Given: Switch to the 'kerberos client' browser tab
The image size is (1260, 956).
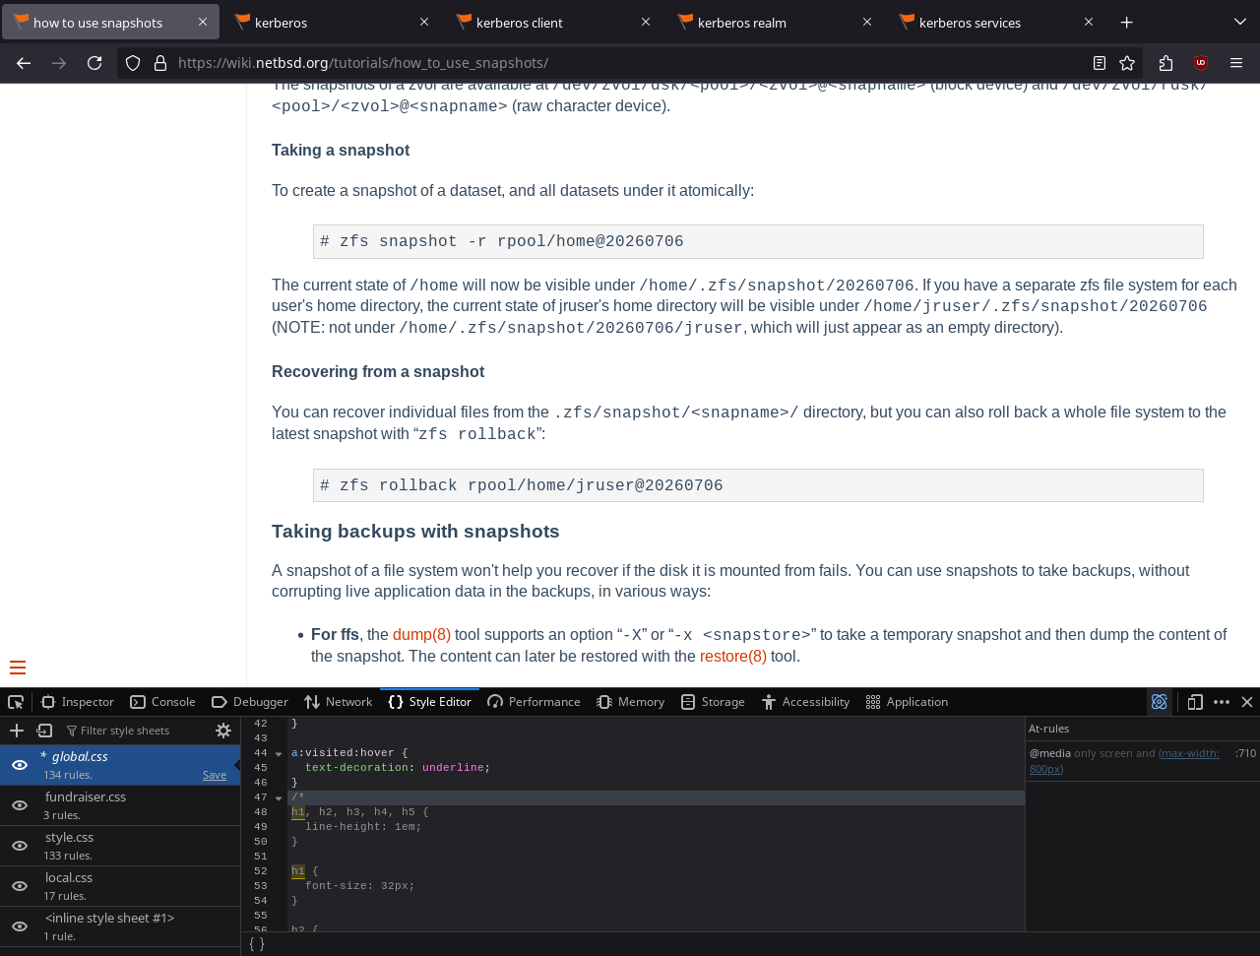Looking at the screenshot, I should [554, 22].
